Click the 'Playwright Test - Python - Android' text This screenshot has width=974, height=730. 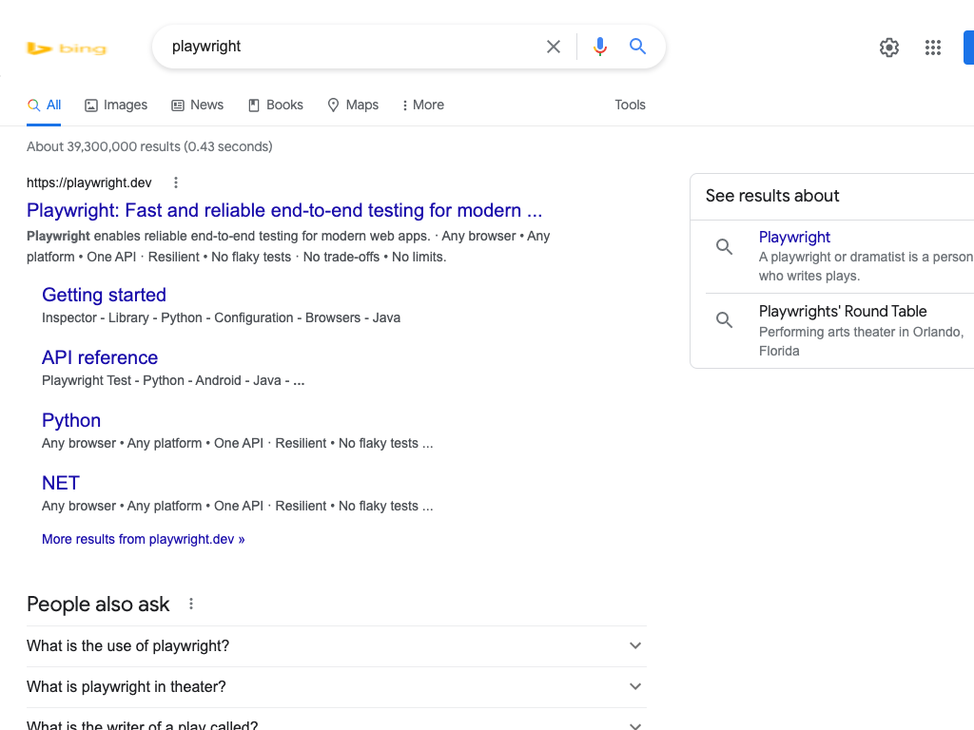tap(173, 380)
